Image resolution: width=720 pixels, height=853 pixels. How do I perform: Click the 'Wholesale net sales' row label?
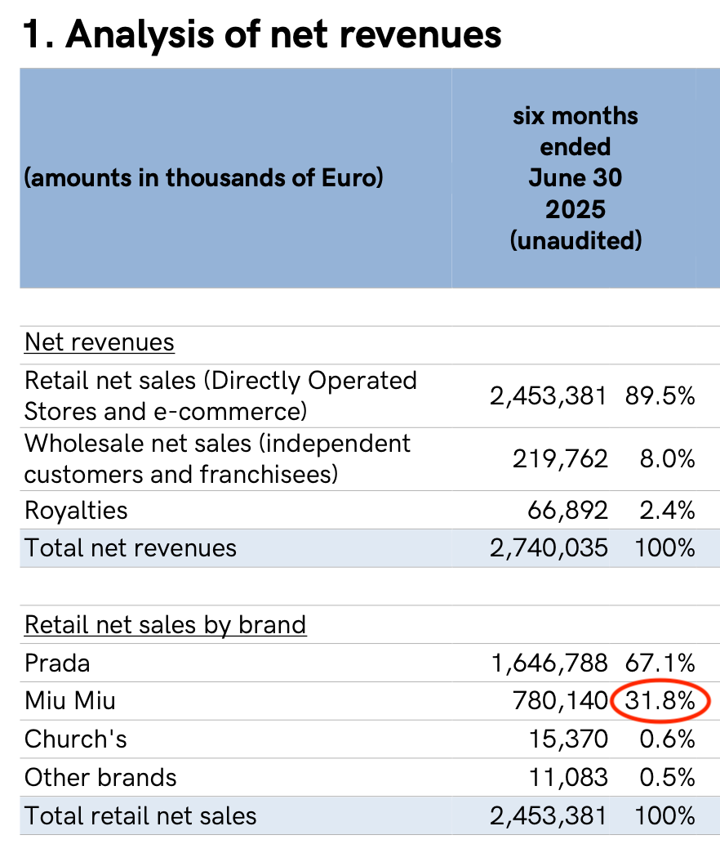coord(217,458)
